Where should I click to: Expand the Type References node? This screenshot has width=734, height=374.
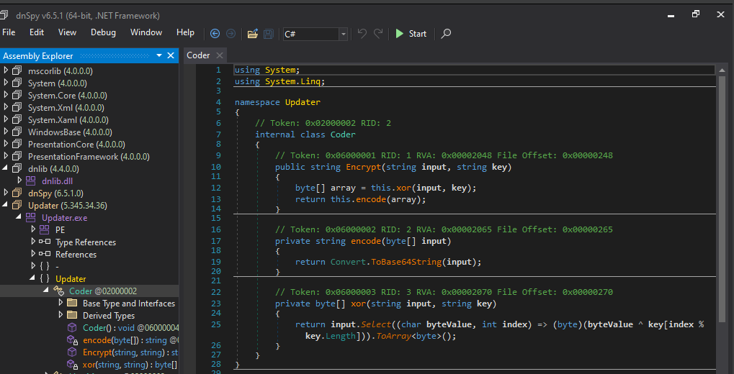[32, 242]
